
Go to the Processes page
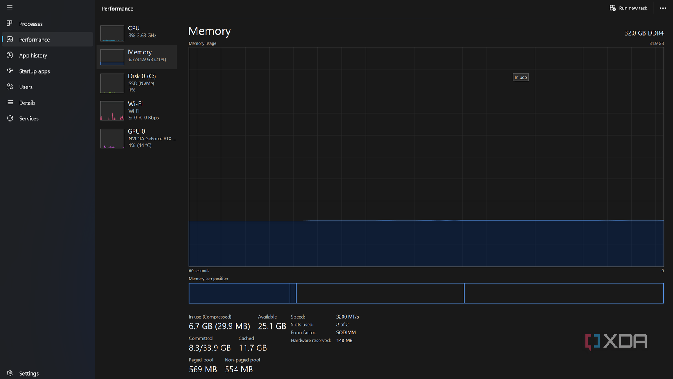[x=48, y=24]
